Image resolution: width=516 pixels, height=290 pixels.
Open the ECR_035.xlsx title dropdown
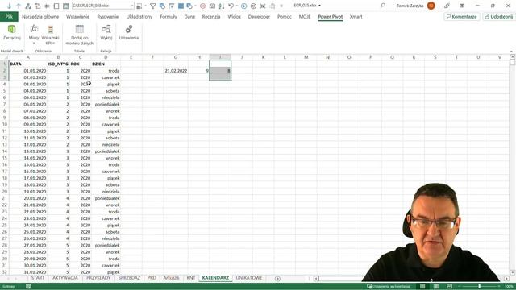click(x=319, y=6)
